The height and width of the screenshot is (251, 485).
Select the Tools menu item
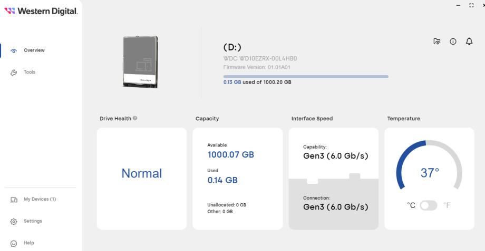pos(30,72)
